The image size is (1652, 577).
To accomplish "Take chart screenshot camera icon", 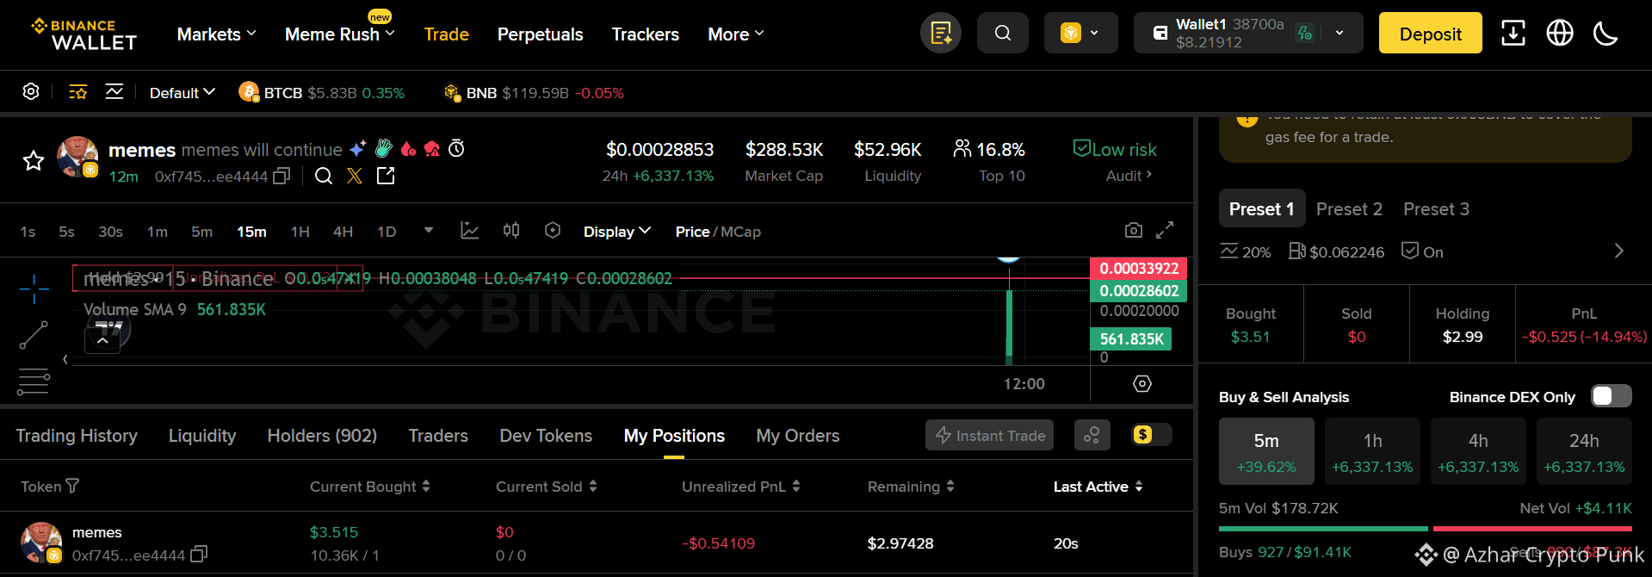I will click(1134, 231).
